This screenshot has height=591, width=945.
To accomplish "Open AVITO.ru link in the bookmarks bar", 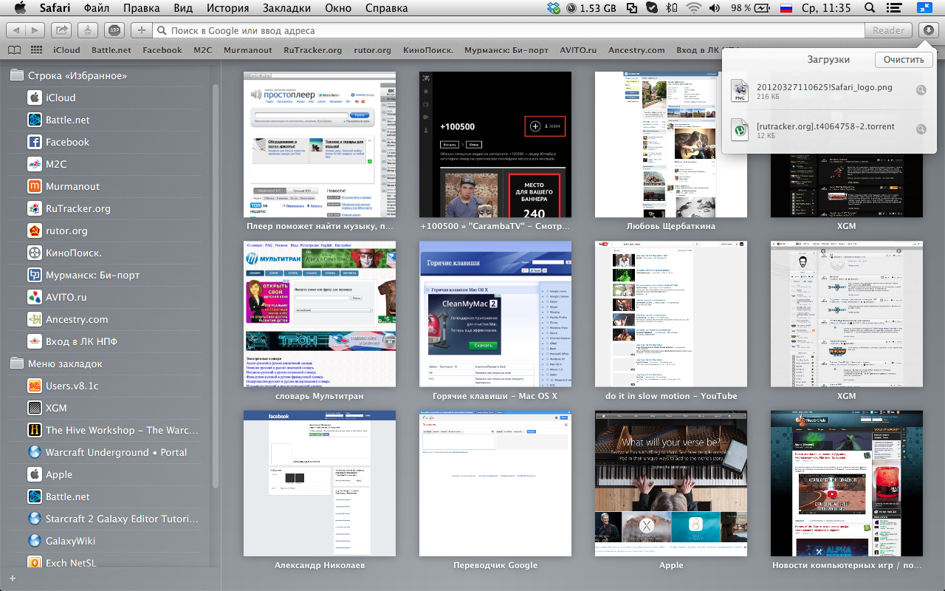I will click(578, 50).
